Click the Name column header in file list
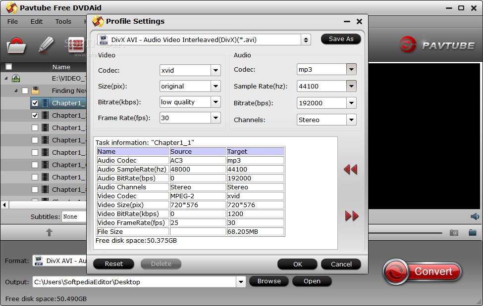 tap(61, 67)
